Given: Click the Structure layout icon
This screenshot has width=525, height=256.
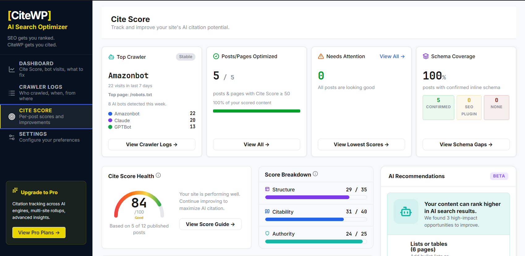Looking at the screenshot, I should click(x=267, y=189).
